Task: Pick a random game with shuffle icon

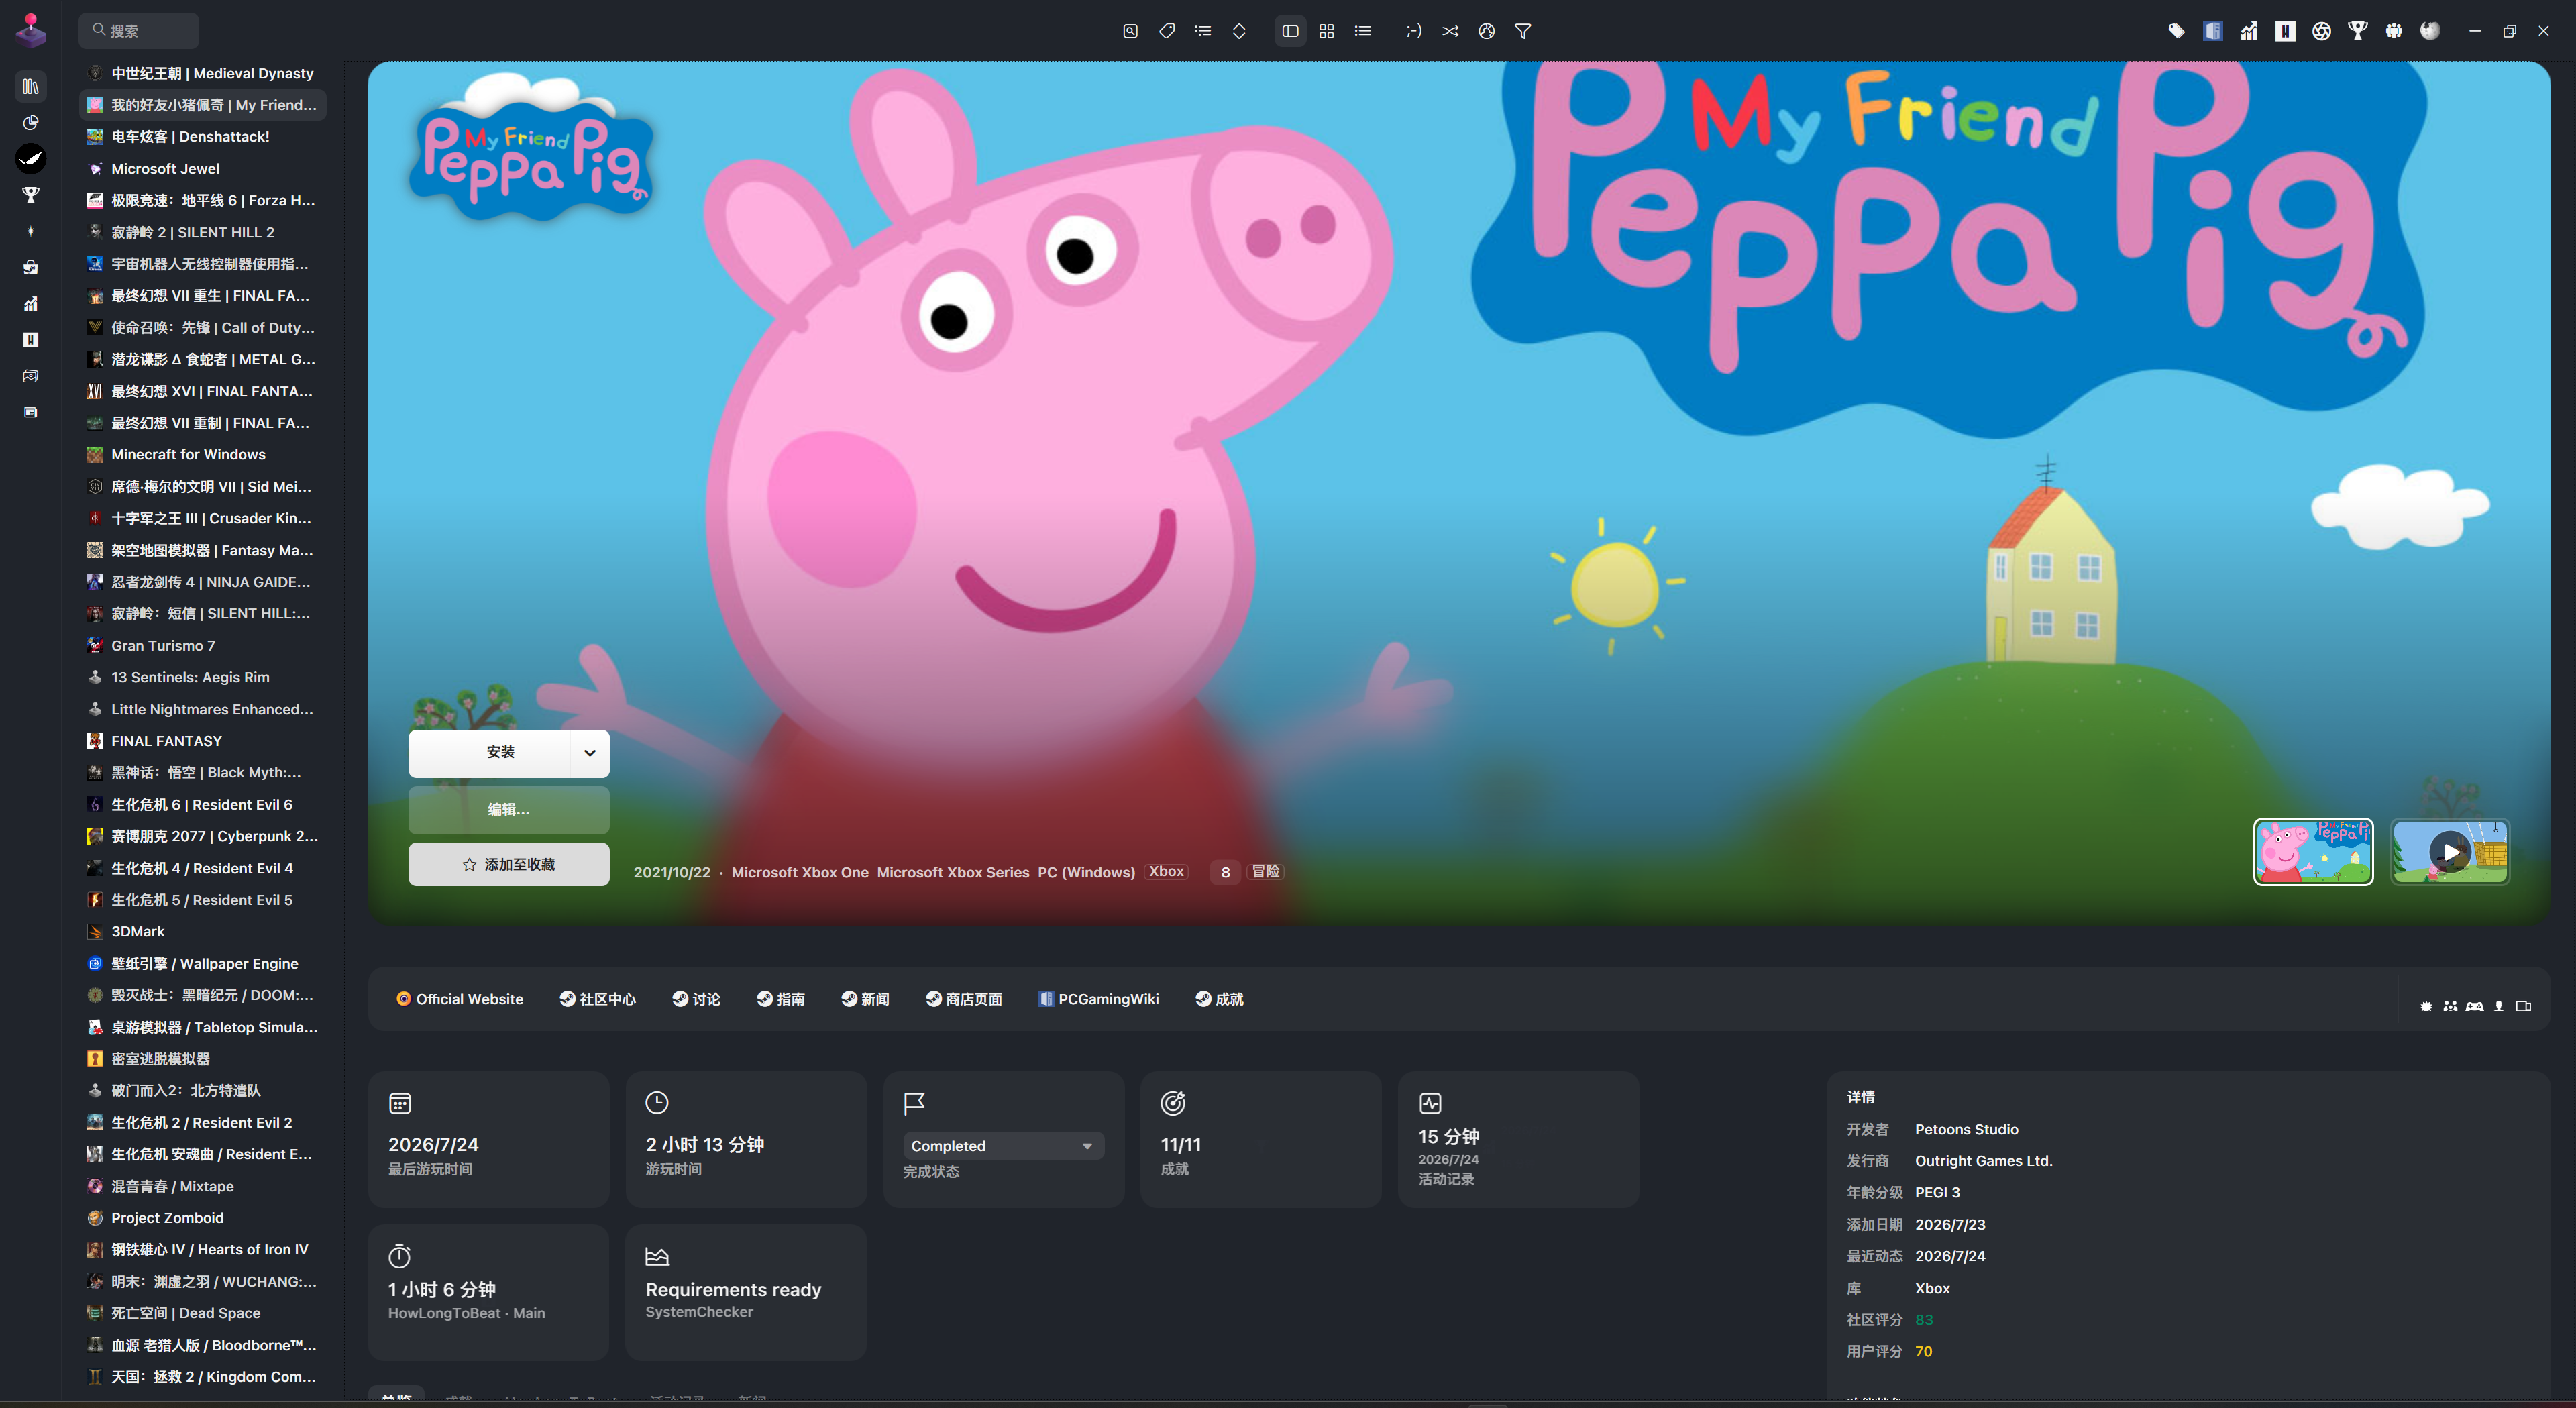Action: click(1450, 31)
